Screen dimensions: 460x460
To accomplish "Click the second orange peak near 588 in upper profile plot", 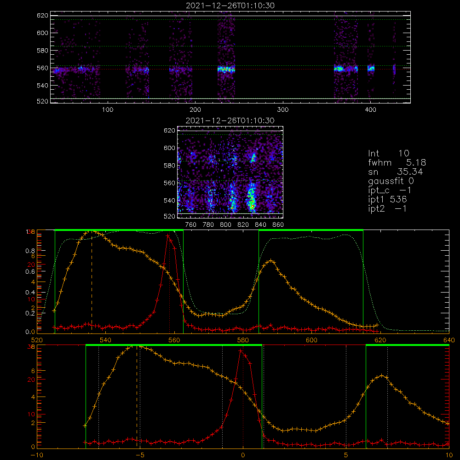I will [x=271, y=260].
